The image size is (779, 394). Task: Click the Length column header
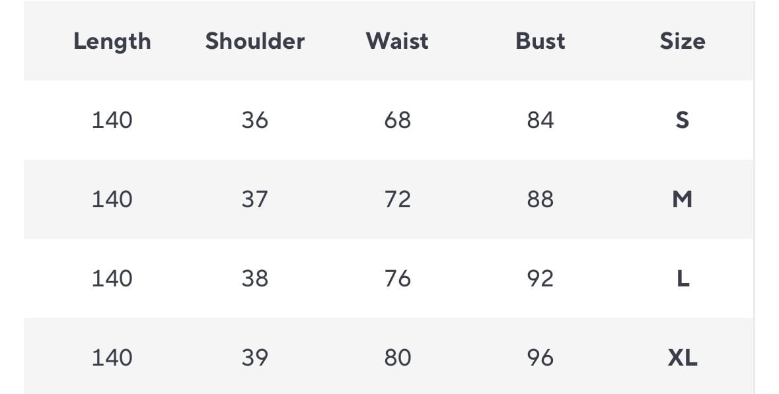[112, 41]
